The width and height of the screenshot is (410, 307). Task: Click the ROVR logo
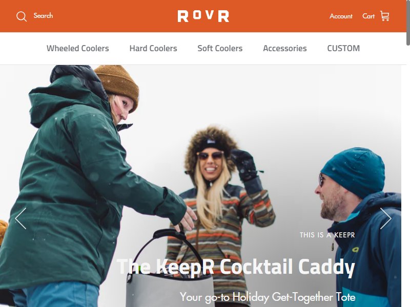click(x=203, y=16)
